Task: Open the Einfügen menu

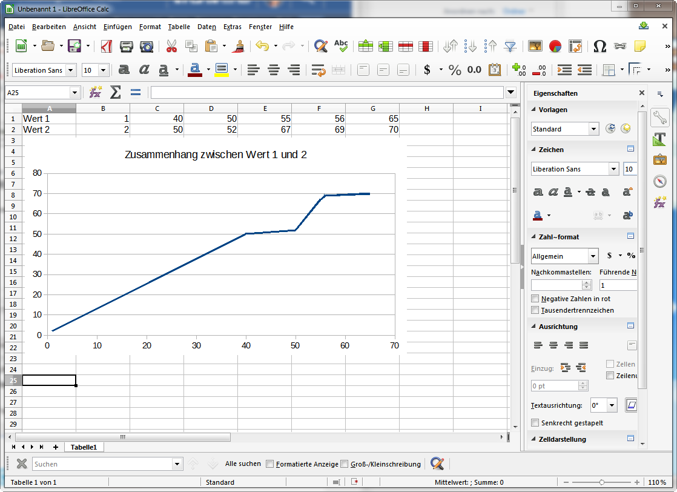Action: (117, 27)
